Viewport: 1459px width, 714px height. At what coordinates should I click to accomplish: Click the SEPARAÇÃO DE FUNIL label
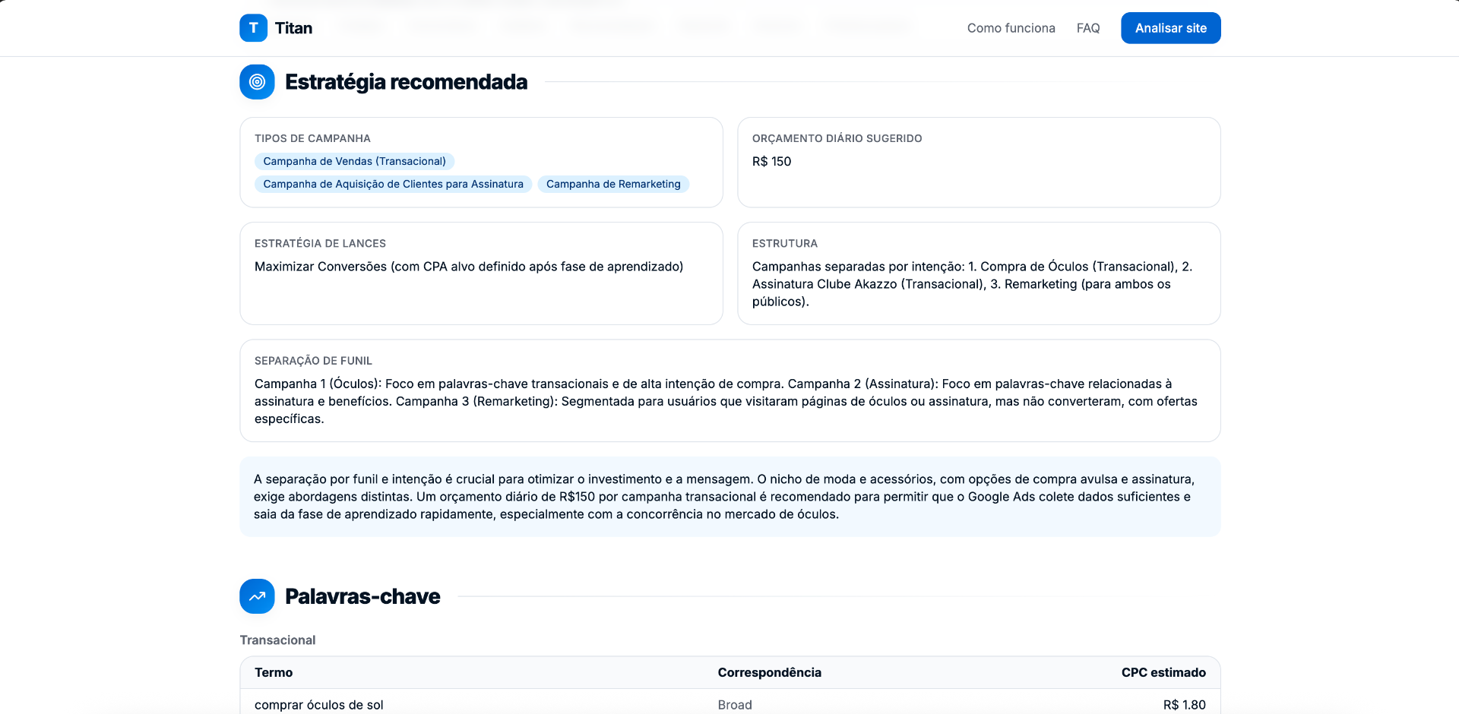click(313, 361)
